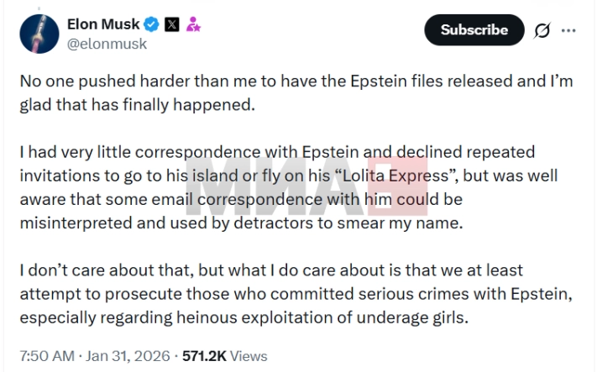Click the Elon Musk display name
This screenshot has width=613, height=372.
pyautogui.click(x=103, y=24)
